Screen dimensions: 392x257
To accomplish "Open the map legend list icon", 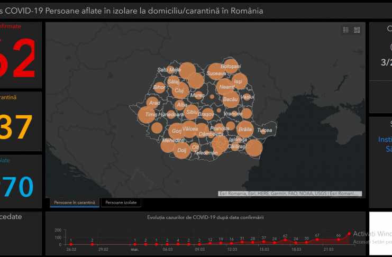I will pyautogui.click(x=346, y=30).
